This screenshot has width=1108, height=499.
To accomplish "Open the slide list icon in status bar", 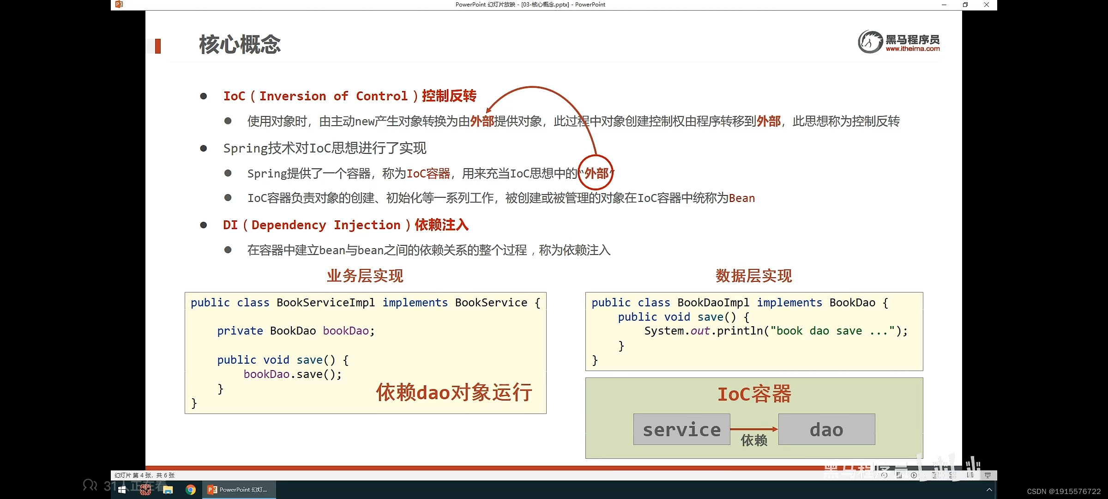I will point(899,475).
